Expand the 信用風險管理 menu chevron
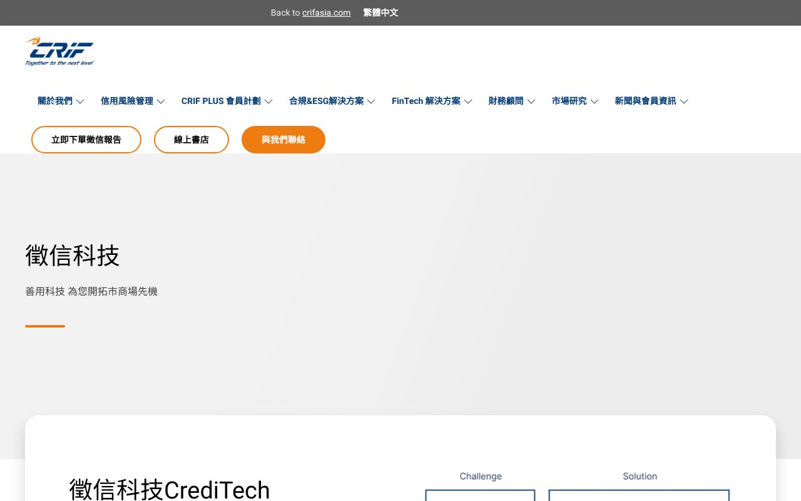 (x=161, y=101)
